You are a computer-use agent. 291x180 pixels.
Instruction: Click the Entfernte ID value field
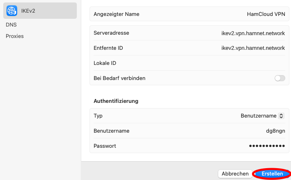[253, 48]
